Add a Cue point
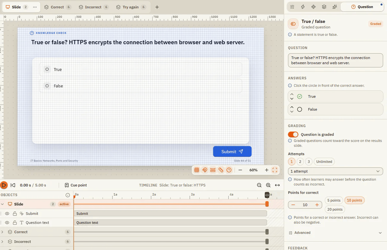387x250 pixels. click(76, 185)
